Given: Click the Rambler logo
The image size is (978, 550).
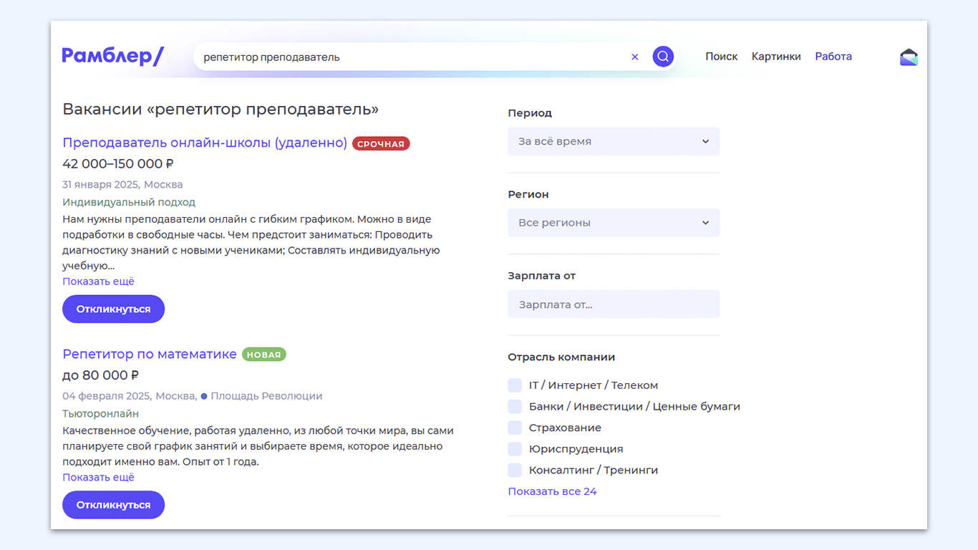Looking at the screenshot, I should (x=113, y=57).
